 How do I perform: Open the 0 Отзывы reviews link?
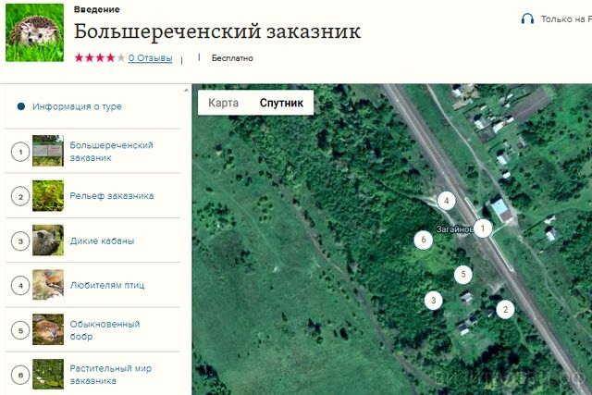coord(150,58)
